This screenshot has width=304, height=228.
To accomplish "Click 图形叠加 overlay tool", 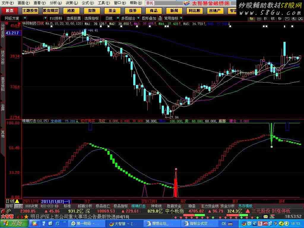I will (x=149, y=18).
